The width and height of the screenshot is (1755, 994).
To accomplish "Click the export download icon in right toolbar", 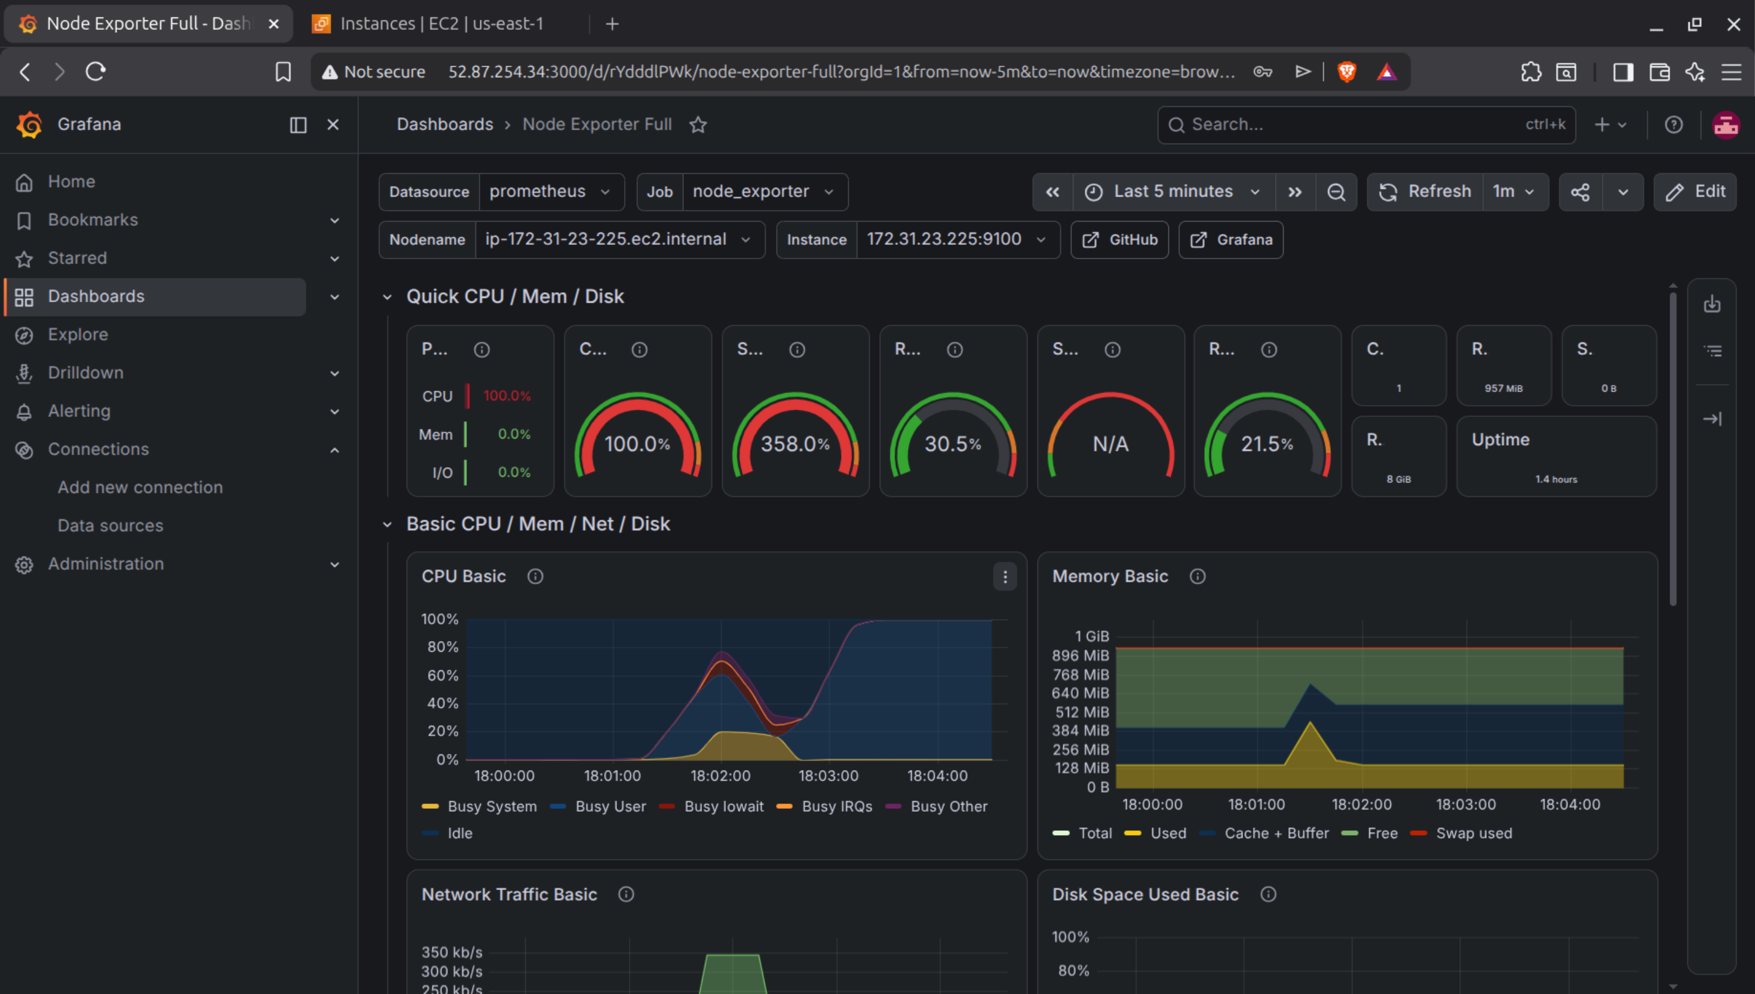I will coord(1712,304).
